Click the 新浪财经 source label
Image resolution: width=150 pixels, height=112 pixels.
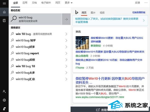click(96, 46)
